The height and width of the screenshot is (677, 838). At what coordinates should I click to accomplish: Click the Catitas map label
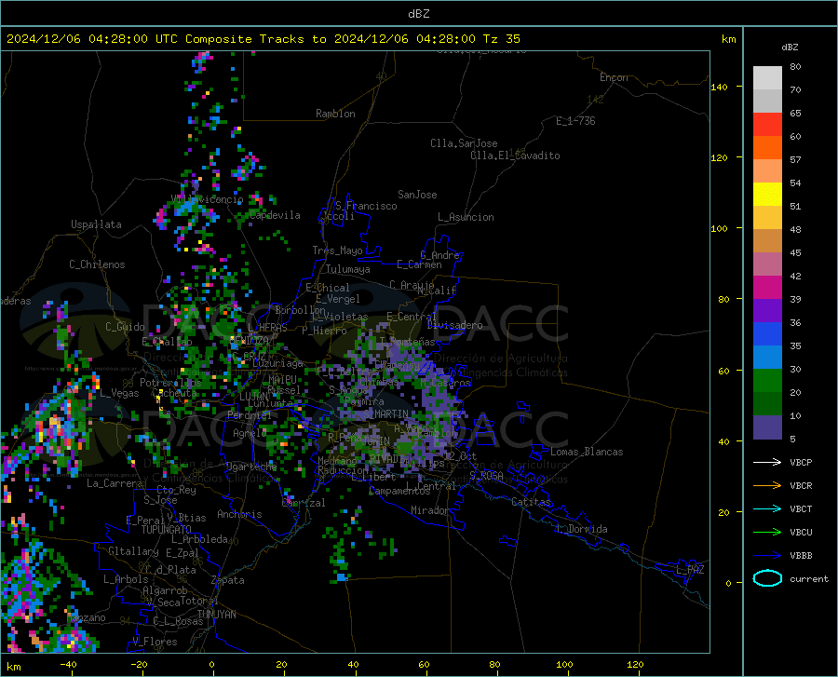point(531,502)
